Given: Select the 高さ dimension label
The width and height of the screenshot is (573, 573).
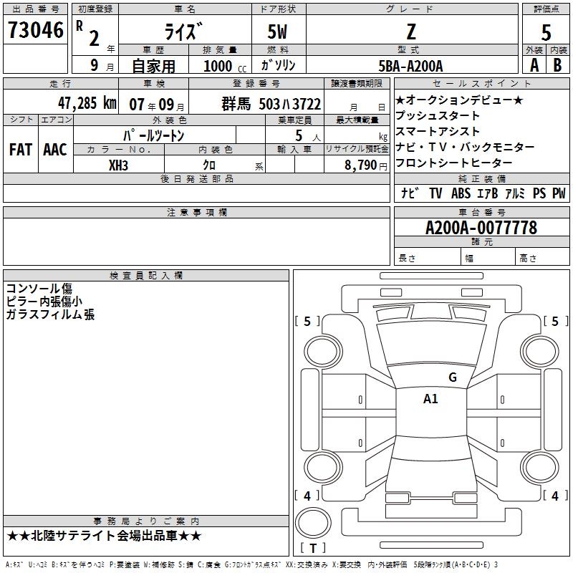Looking at the screenshot, I should point(528,259).
